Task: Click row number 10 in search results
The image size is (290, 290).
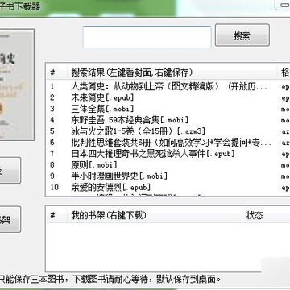Action: [54, 187]
